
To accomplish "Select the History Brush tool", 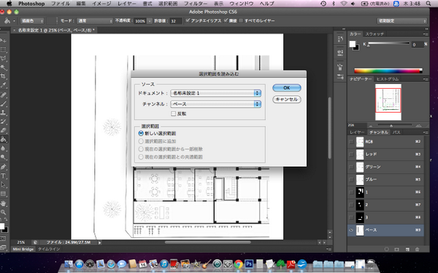I will [x=4, y=122].
